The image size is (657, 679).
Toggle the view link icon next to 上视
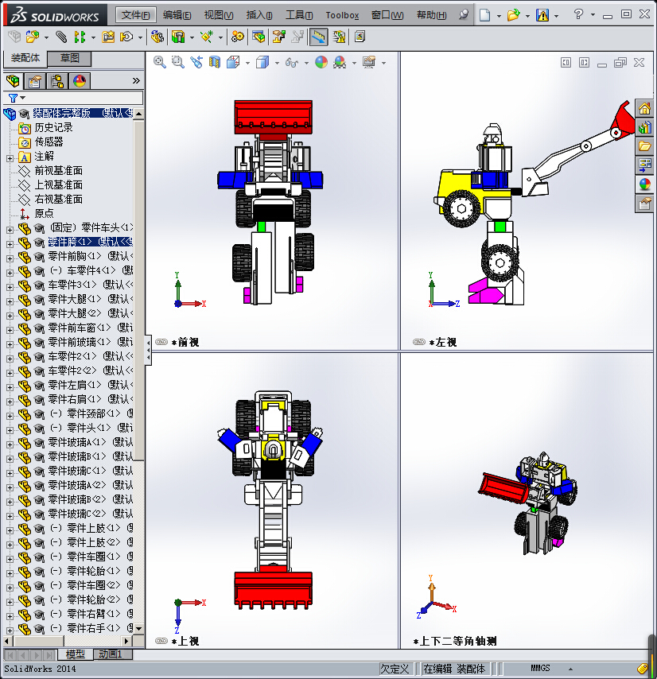click(161, 641)
